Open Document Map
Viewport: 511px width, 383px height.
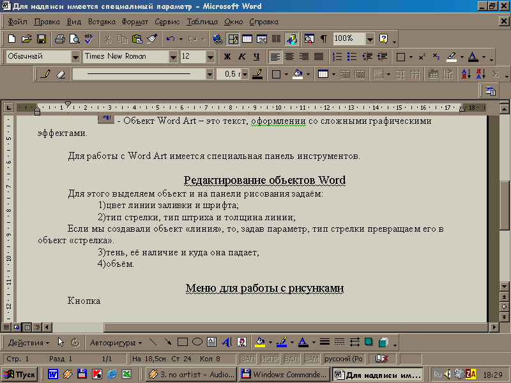click(x=309, y=39)
